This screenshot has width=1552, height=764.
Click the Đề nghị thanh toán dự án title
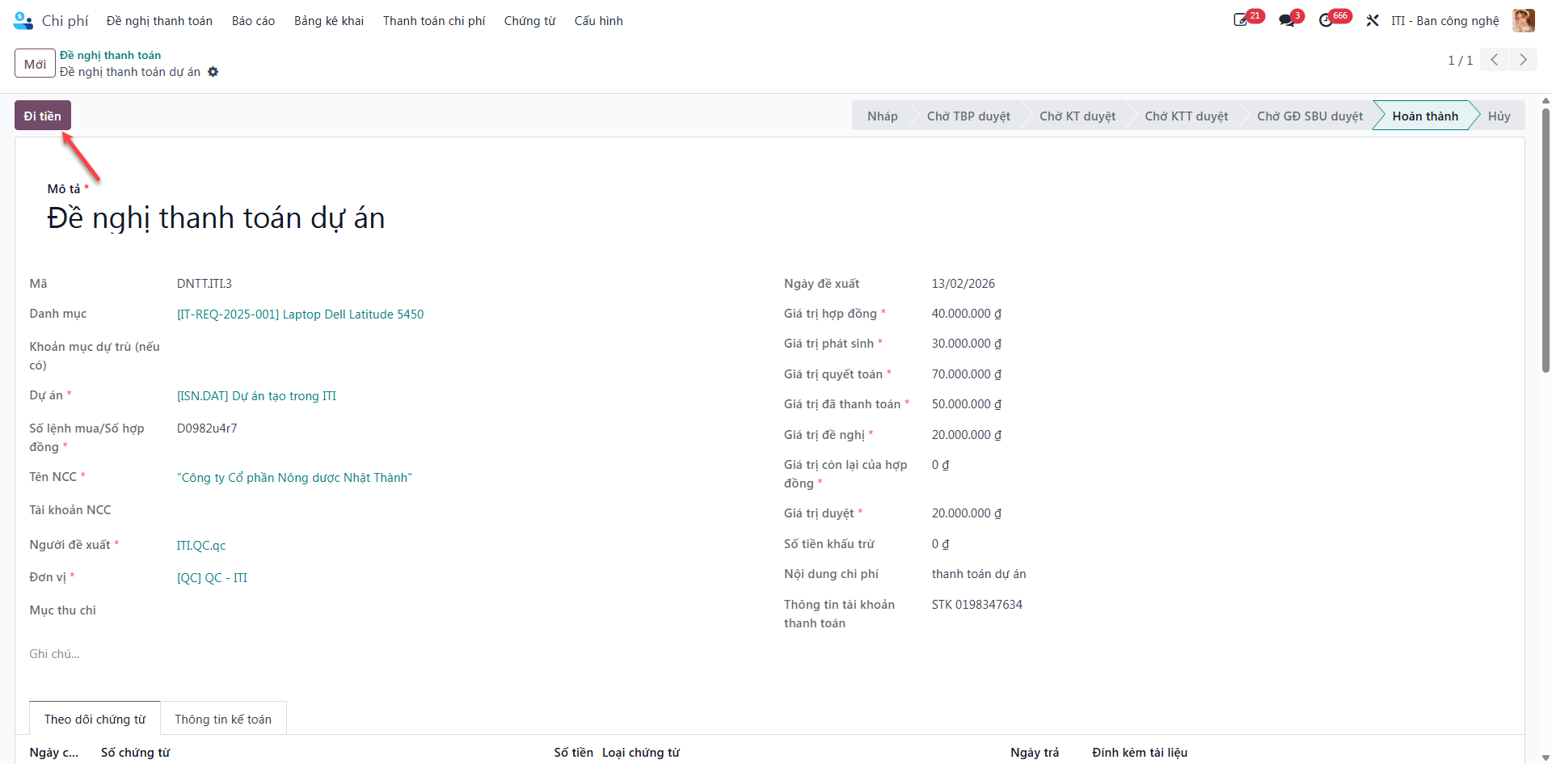(216, 218)
